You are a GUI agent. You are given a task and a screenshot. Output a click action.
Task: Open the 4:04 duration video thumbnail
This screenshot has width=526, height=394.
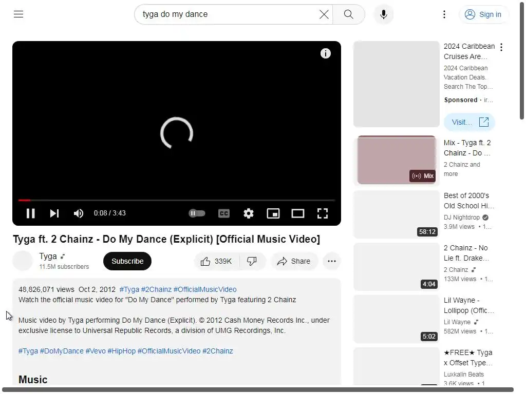(397, 267)
